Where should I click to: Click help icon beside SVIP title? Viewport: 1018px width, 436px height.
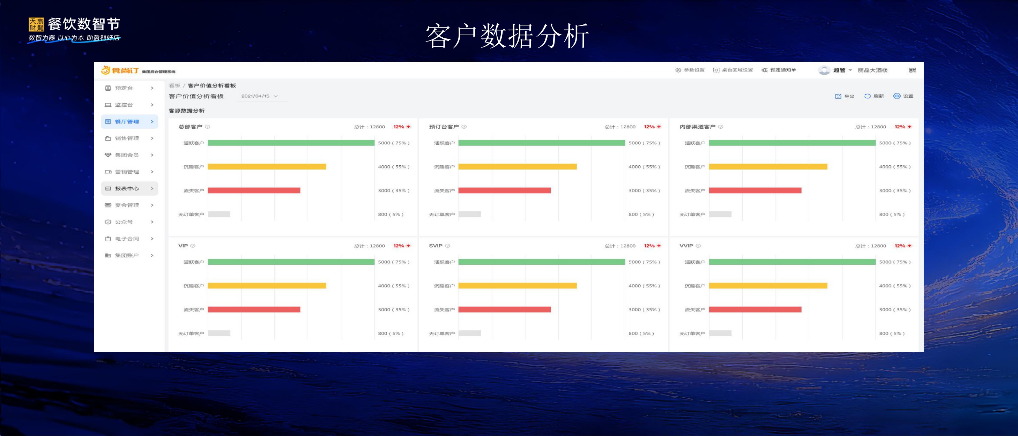(447, 246)
